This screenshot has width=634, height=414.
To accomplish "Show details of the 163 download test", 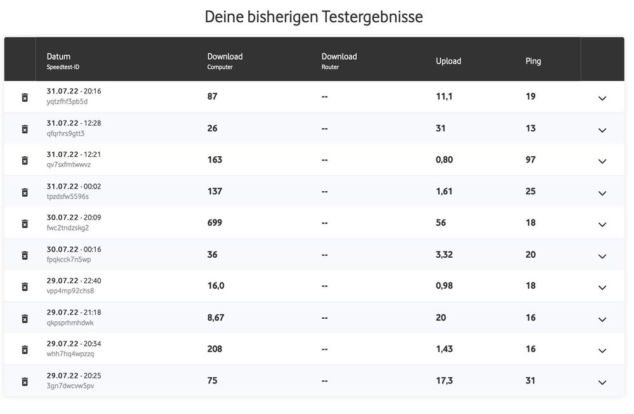I will pyautogui.click(x=602, y=161).
